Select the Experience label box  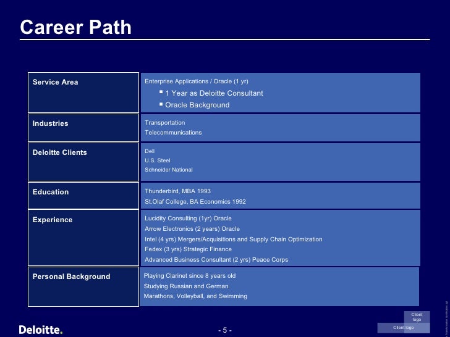pos(83,238)
